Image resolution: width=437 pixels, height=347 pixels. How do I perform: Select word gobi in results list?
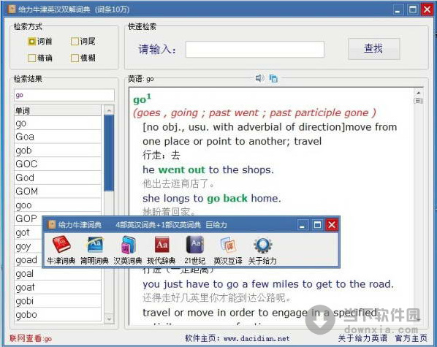pos(58,301)
